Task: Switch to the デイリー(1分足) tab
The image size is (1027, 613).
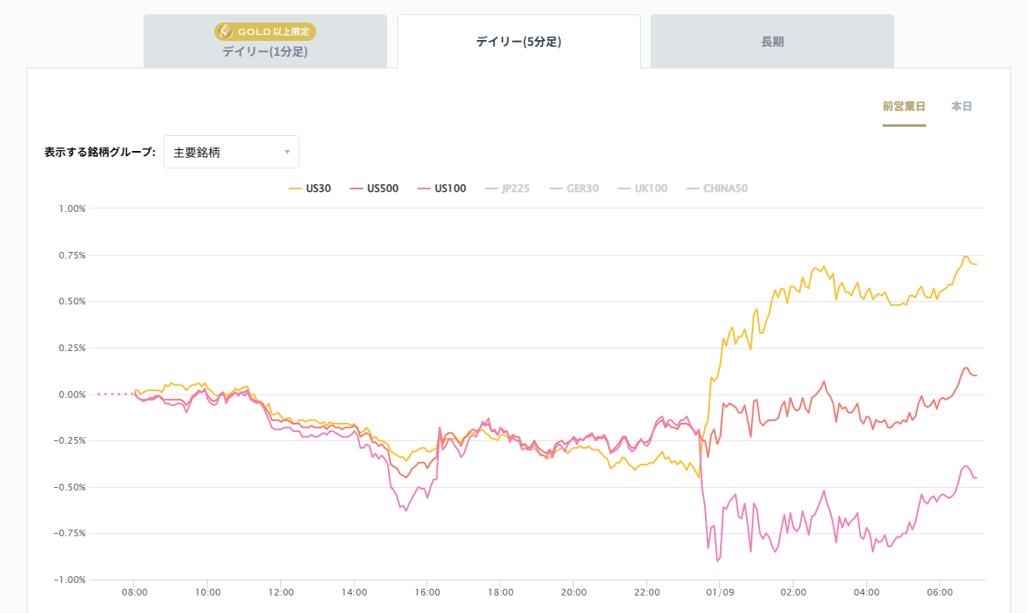Action: click(x=265, y=52)
